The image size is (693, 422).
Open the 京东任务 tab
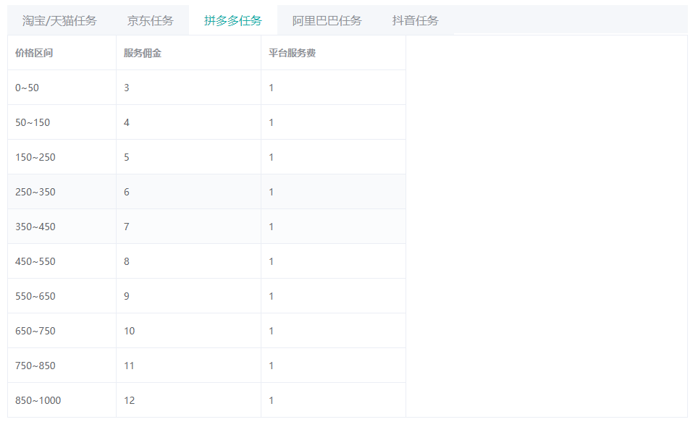[x=151, y=20]
